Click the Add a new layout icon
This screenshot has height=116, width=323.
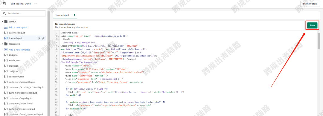6,27
